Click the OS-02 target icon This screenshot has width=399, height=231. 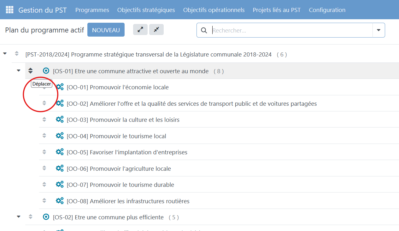(x=46, y=217)
